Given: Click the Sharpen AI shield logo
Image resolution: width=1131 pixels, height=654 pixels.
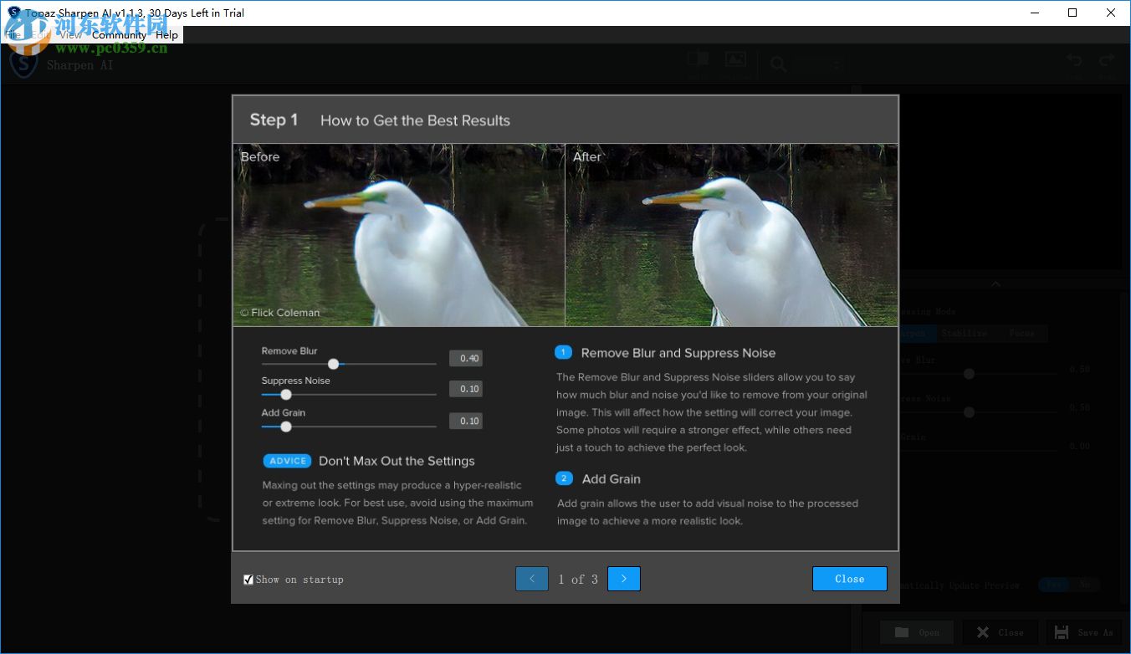Looking at the screenshot, I should coord(23,64).
